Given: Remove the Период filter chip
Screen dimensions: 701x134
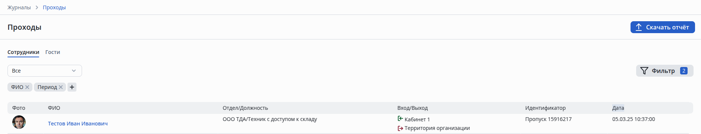Looking at the screenshot, I should (61, 87).
